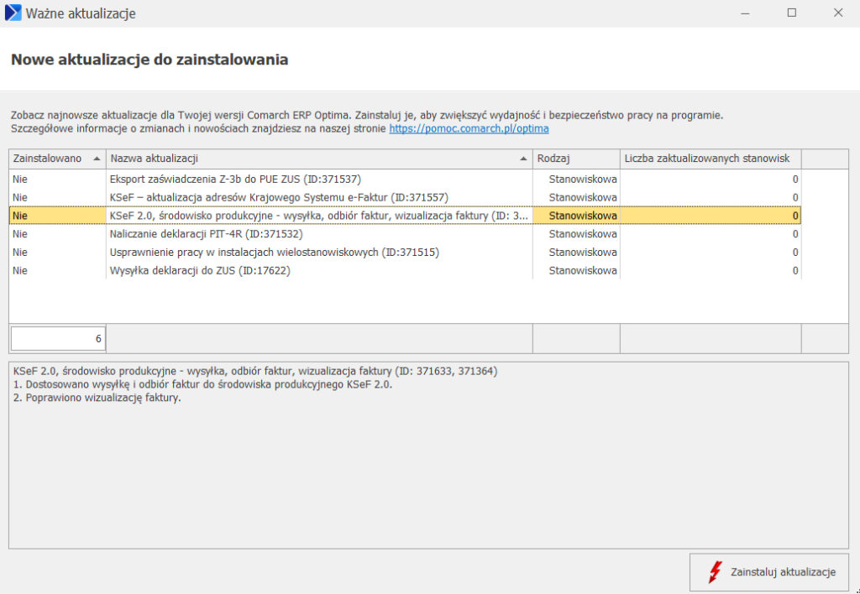860x594 pixels.
Task: Click the Stanowiskowa cell of the PIT-4R row
Action: pos(582,234)
